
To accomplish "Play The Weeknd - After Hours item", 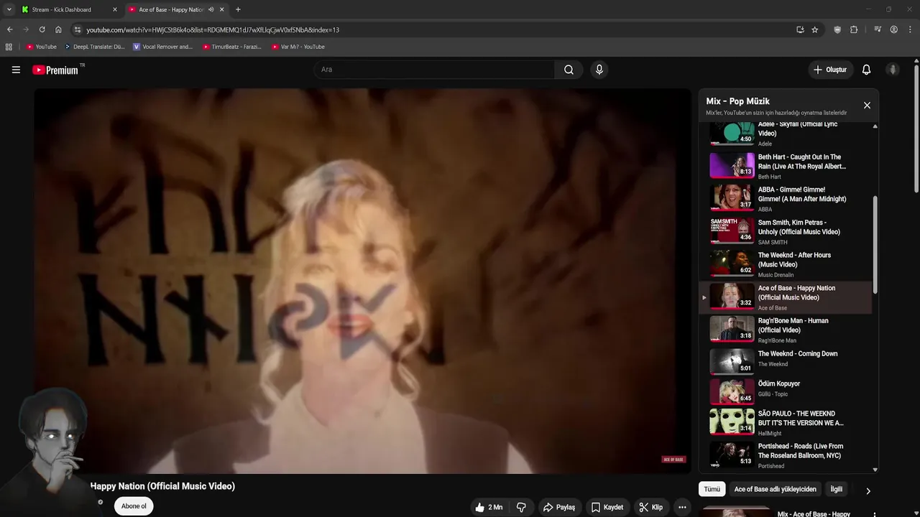I will 786,264.
